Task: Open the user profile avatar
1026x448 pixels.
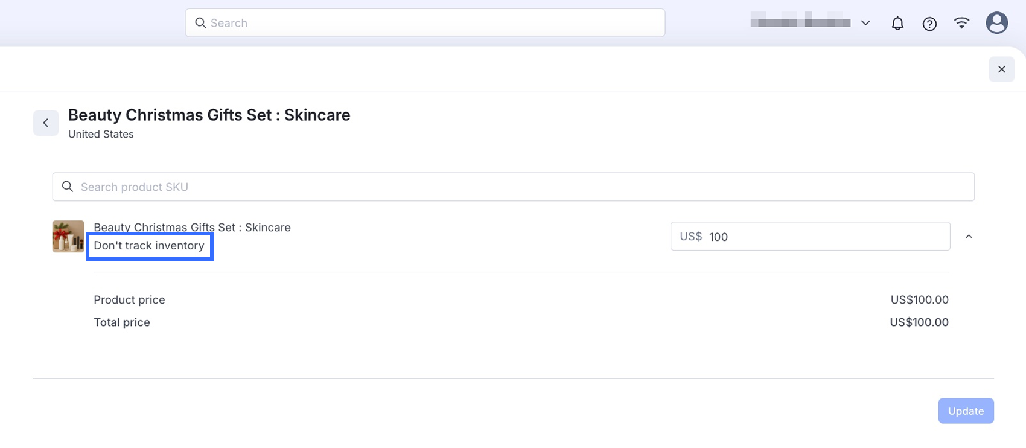Action: coord(996,23)
